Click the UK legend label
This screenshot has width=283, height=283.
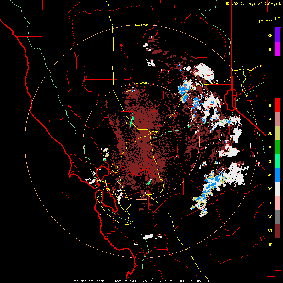coord(270,50)
